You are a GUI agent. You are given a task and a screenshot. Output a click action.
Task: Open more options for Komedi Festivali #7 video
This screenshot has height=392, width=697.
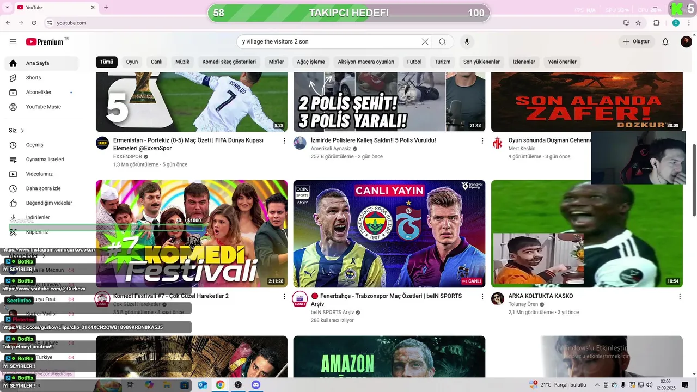coord(284,297)
